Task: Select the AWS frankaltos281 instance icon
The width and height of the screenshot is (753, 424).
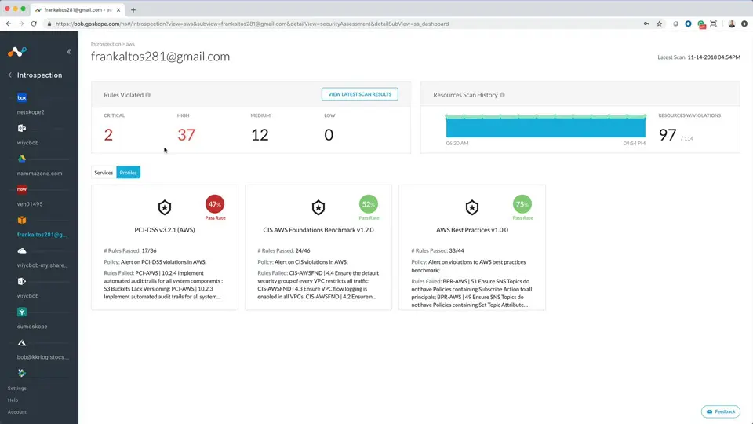Action: click(22, 220)
